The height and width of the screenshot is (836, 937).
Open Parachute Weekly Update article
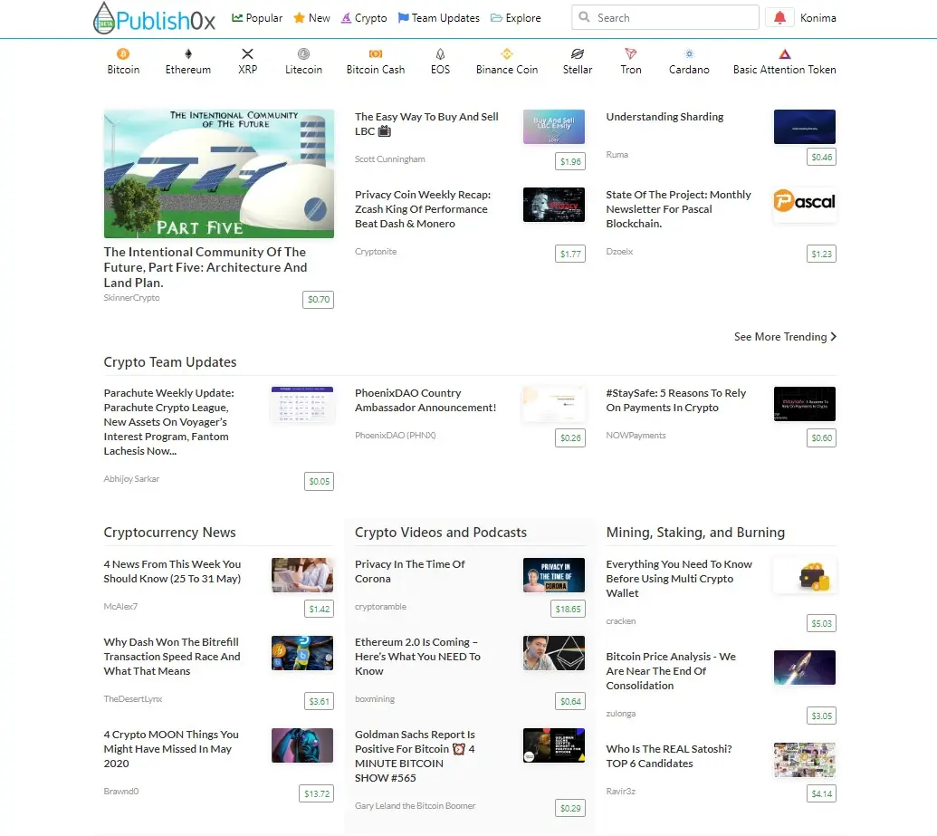[169, 421]
